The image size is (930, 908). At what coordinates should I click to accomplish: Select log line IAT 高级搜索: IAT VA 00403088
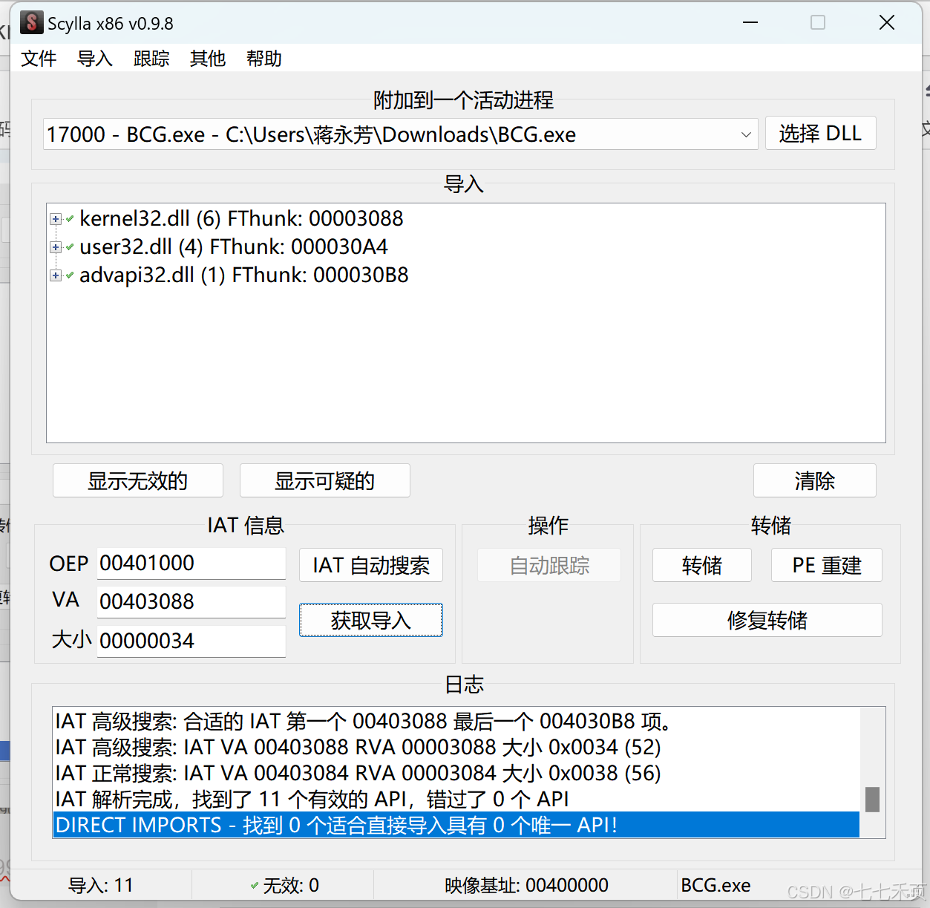[x=456, y=747]
